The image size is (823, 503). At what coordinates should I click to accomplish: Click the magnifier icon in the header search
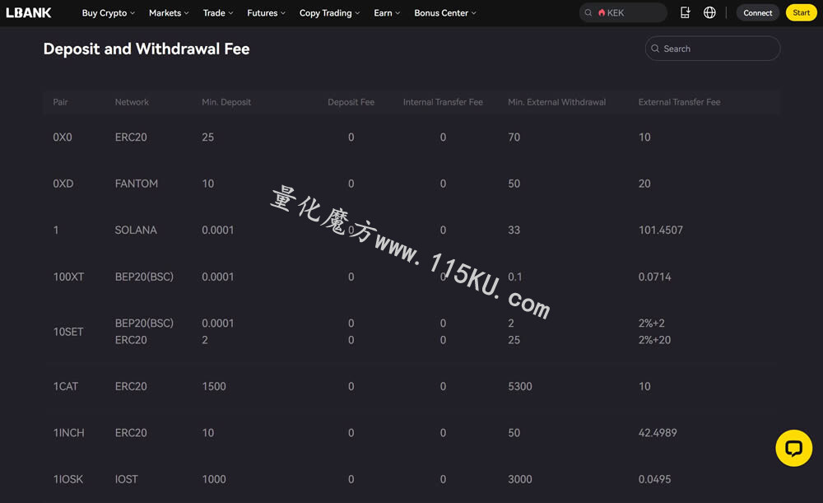click(x=588, y=12)
